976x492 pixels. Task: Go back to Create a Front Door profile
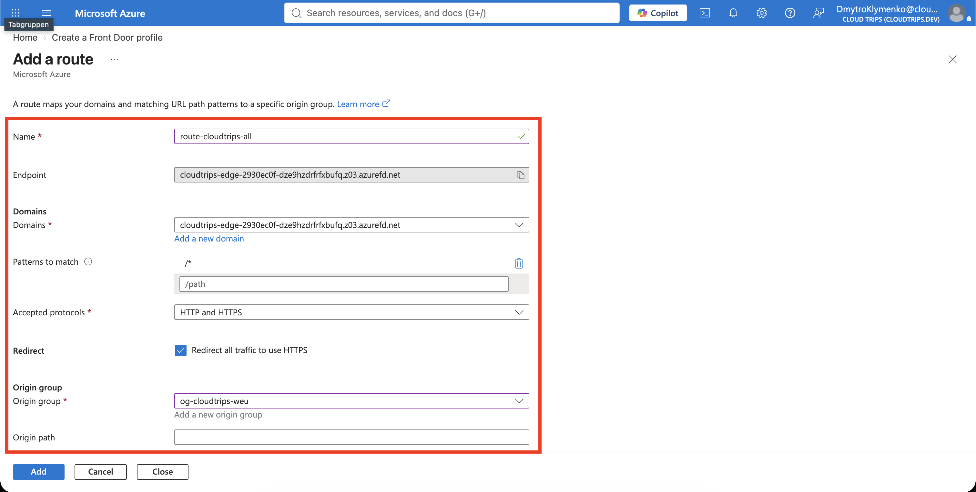(107, 37)
